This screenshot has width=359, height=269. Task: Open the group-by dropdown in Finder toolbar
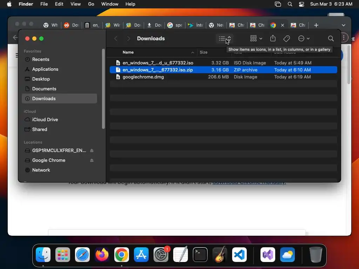coord(256,39)
